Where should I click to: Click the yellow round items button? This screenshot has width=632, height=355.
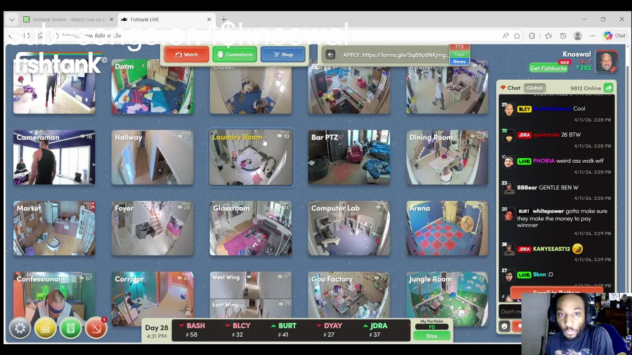[x=45, y=328]
